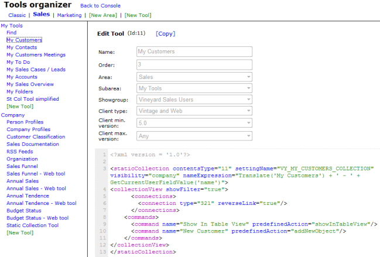
Task: Open Static Collection Tool
Action: tap(33, 225)
